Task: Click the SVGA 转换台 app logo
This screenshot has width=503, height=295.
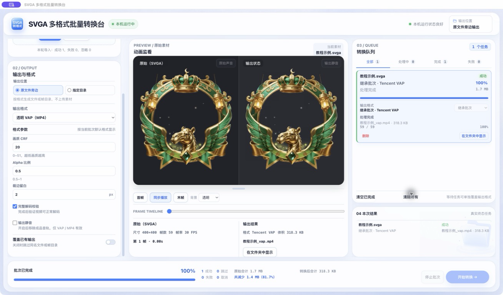Action: click(17, 24)
